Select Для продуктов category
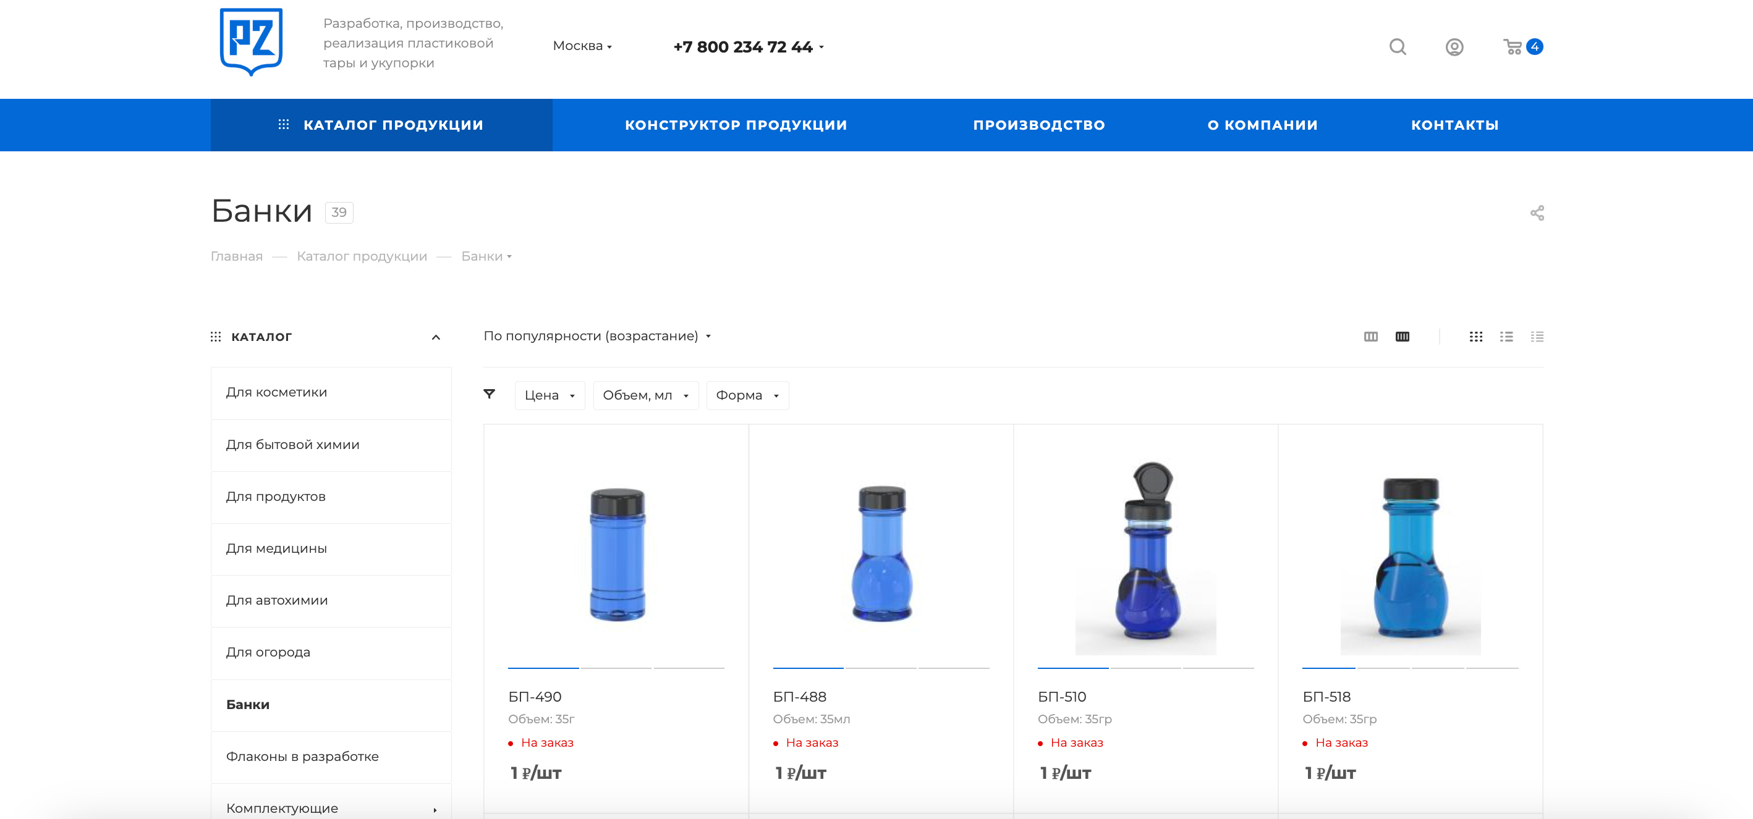Image resolution: width=1753 pixels, height=819 pixels. (x=331, y=497)
